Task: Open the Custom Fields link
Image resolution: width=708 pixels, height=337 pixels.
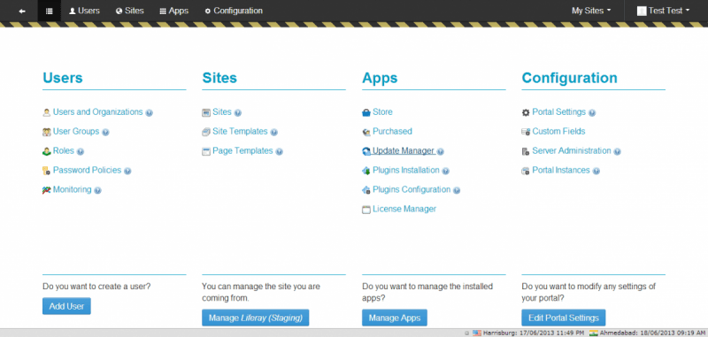Action: tap(558, 131)
